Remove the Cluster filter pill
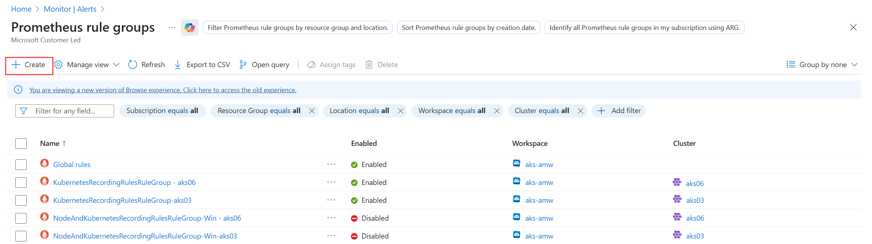 [x=581, y=111]
